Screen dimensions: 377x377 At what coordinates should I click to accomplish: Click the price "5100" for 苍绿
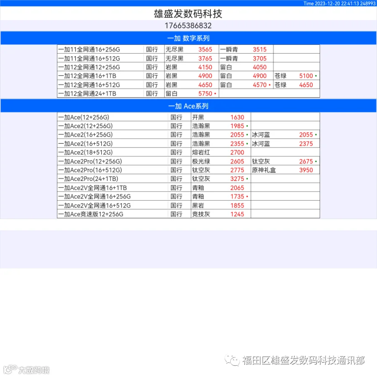point(306,76)
